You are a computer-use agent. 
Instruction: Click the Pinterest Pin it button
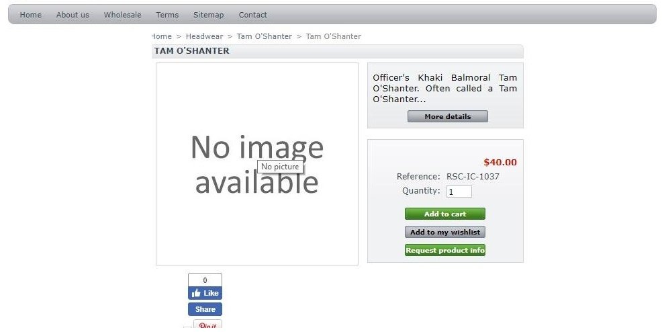207,325
